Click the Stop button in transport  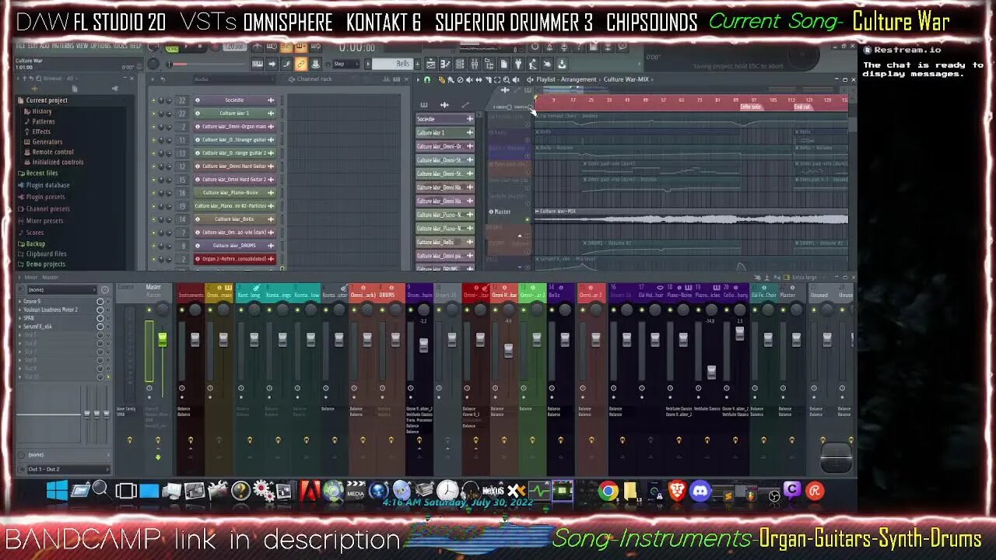[200, 46]
